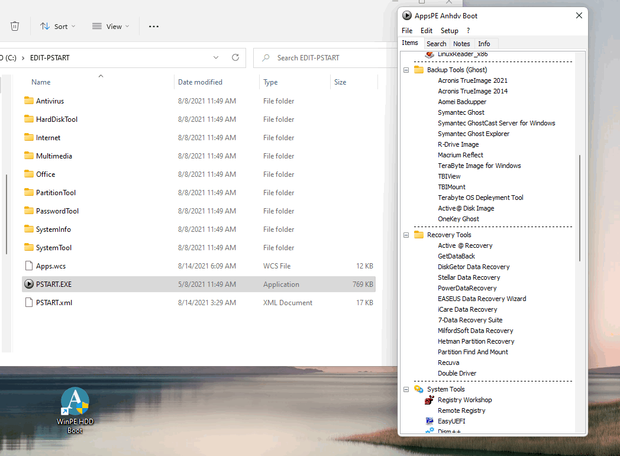The width and height of the screenshot is (620, 456).
Task: Click the "769 KB" size value
Action: tap(363, 284)
